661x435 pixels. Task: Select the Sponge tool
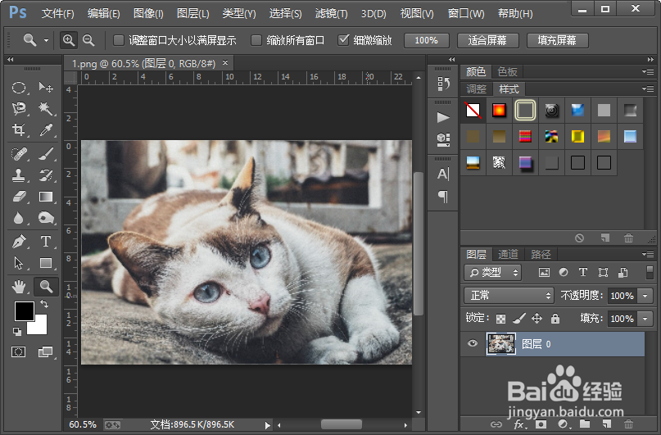coord(46,218)
